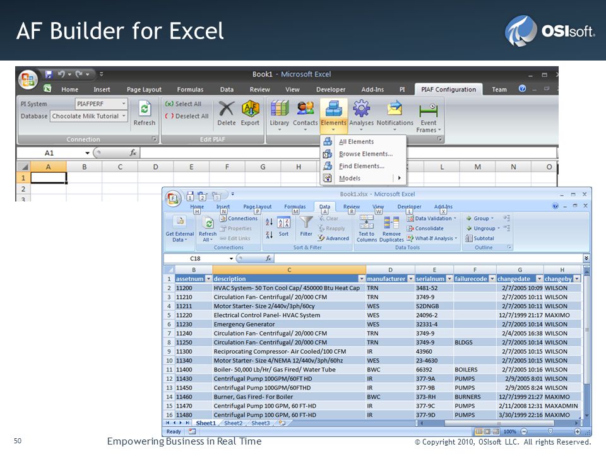Open the failurecode column filter dropdown
Viewport: 606px width, 454px height.
click(492, 279)
